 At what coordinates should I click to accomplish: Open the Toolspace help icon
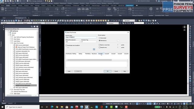(x=37, y=27)
